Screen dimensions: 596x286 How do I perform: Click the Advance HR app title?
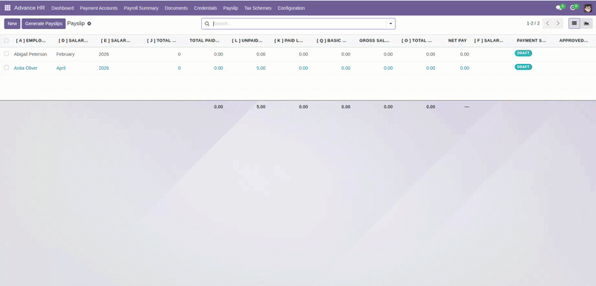30,7
